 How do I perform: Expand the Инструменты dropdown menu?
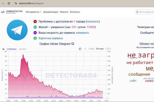click(x=34, y=12)
